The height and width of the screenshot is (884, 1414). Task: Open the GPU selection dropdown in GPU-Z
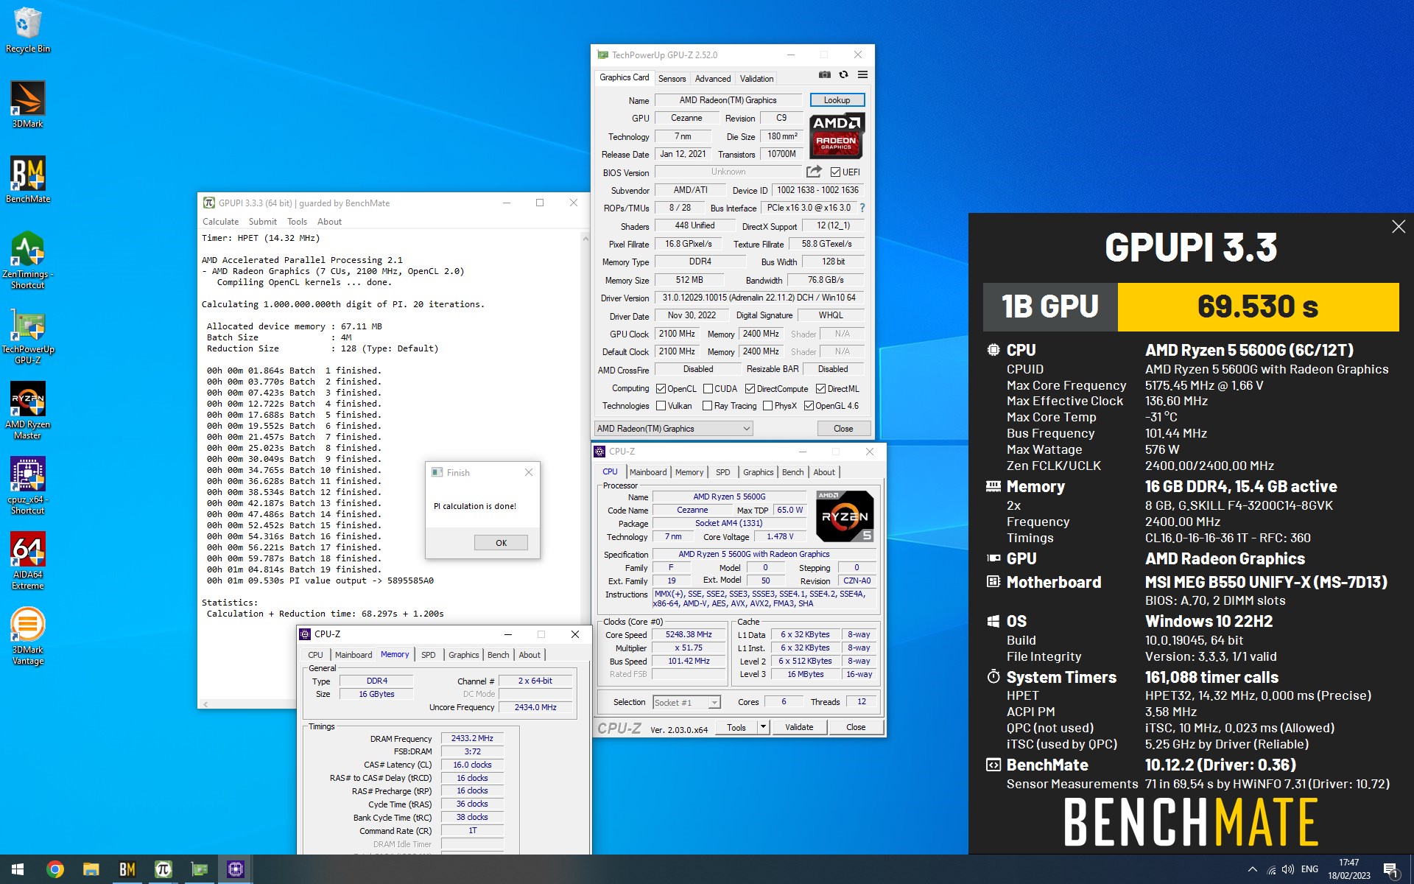coord(673,428)
